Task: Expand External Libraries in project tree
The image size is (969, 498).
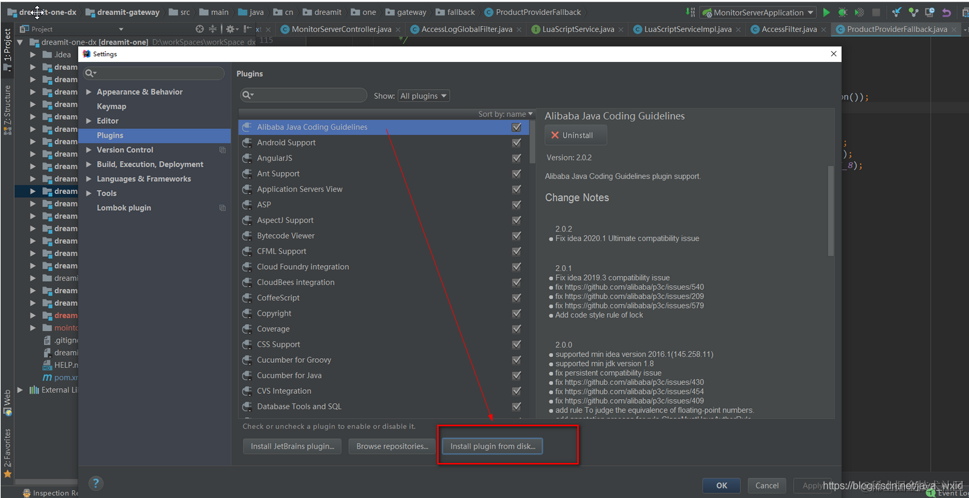Action: tap(21, 390)
